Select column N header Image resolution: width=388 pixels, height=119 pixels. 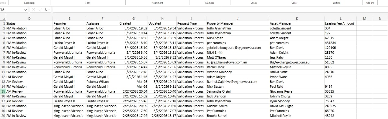click(x=380, y=19)
